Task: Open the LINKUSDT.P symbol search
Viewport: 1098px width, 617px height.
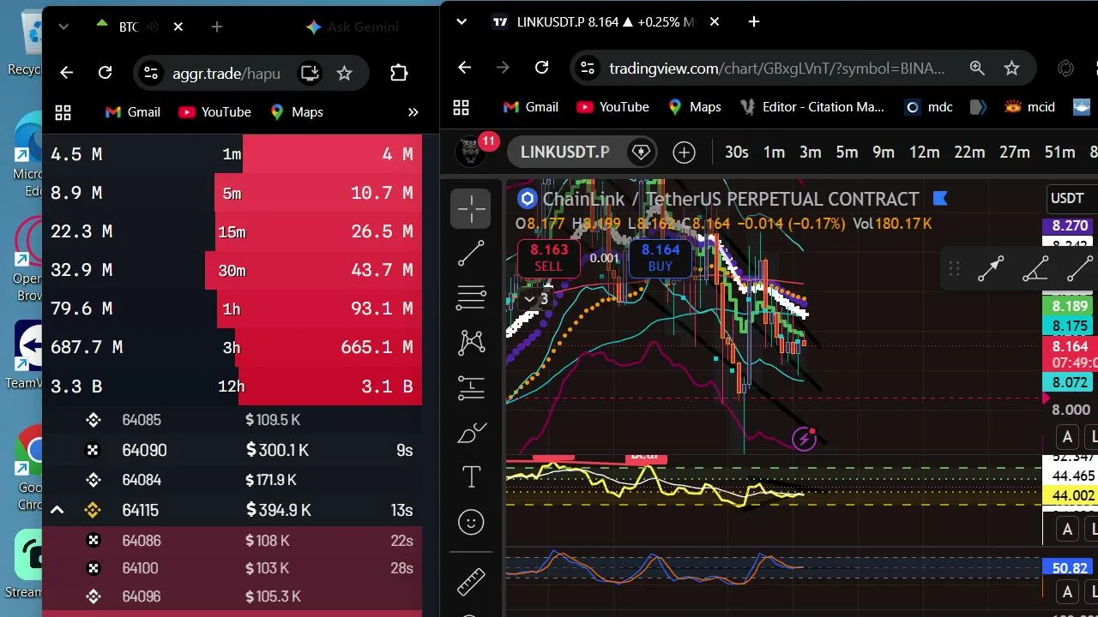Action: 564,153
